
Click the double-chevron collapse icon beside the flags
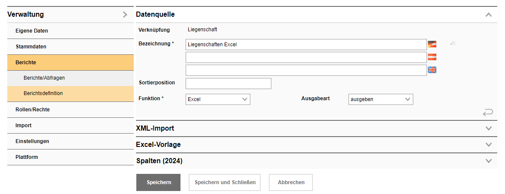[x=454, y=43]
